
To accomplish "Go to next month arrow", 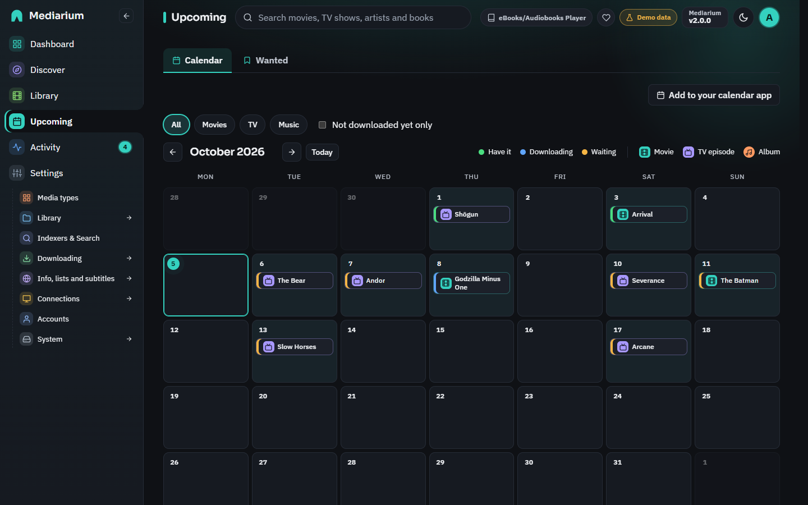I will (292, 152).
